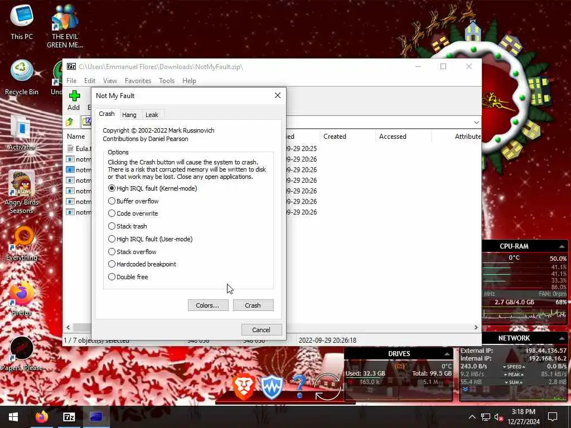Screen dimensions: 571x428
Task: Open the Recycle Bin desktop icon
Action: [22, 78]
